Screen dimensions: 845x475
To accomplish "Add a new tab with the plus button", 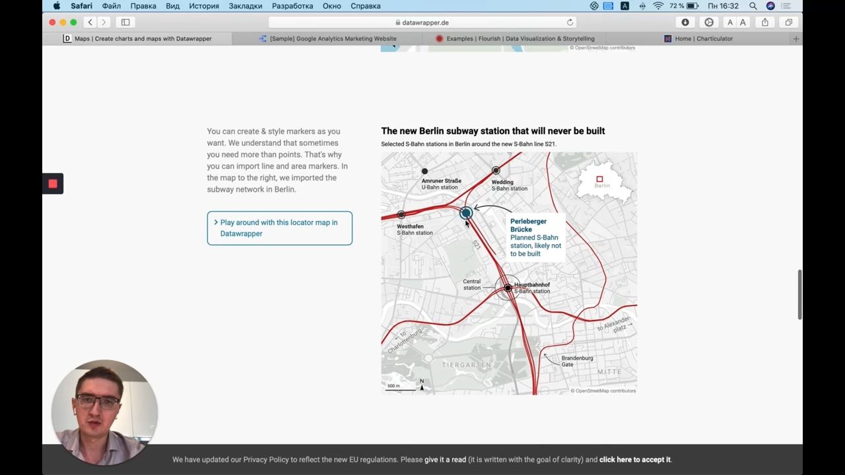I will [796, 38].
